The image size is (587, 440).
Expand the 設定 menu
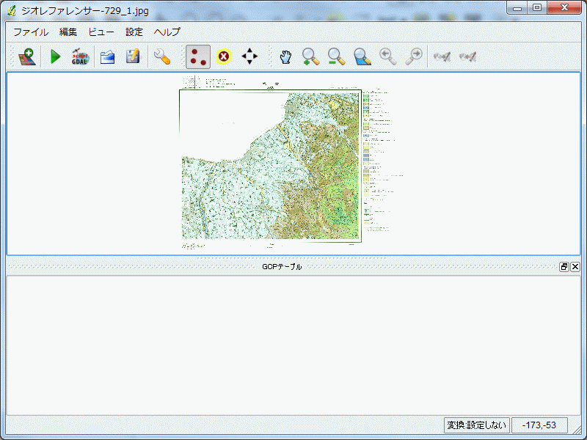pos(134,32)
